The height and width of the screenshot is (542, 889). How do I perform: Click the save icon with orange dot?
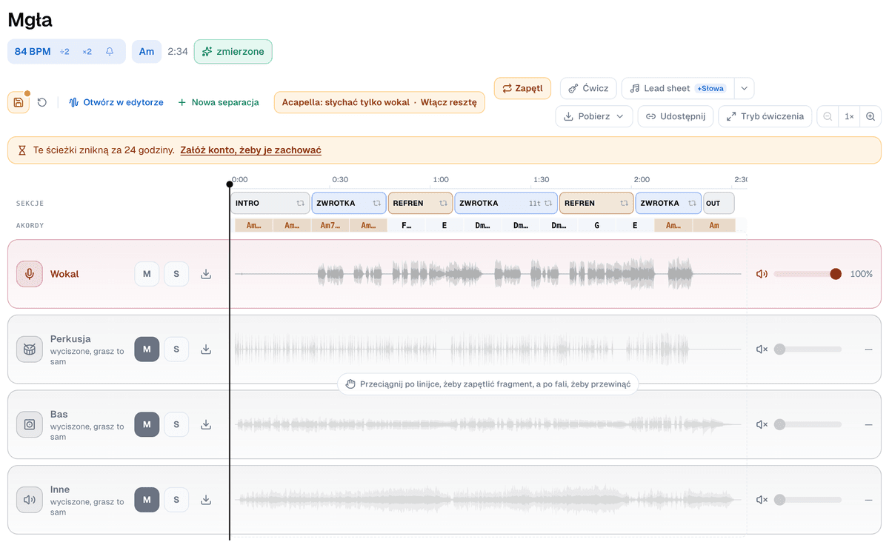19,102
